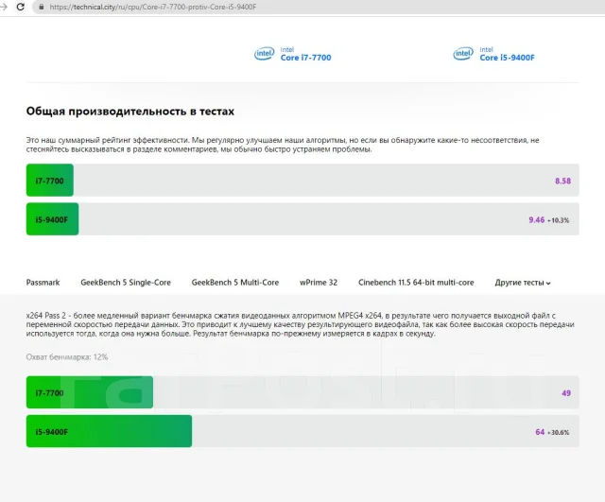The image size is (605, 502).
Task: Switch to GeekBench 5 Single-Core tab
Action: click(126, 283)
